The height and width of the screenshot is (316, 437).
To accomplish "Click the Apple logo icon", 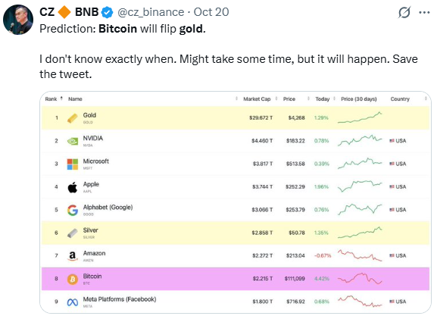I will pyautogui.click(x=73, y=187).
